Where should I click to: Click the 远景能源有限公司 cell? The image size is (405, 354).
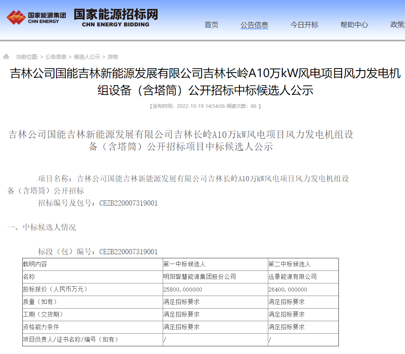303,277
